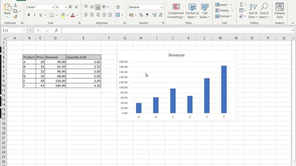
Task: Collapse the ribbon with chevron
Action: (293, 23)
